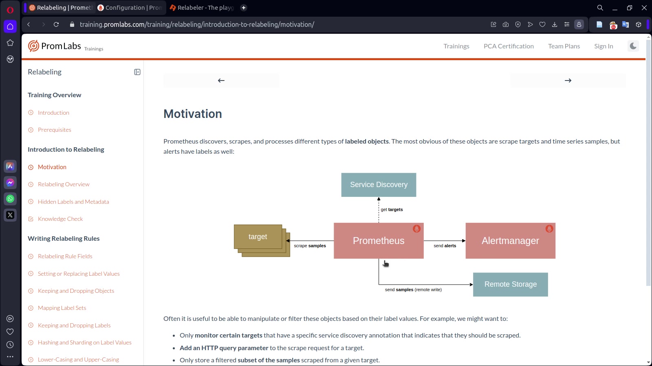Click the Service Discovery diagram box

tap(379, 185)
